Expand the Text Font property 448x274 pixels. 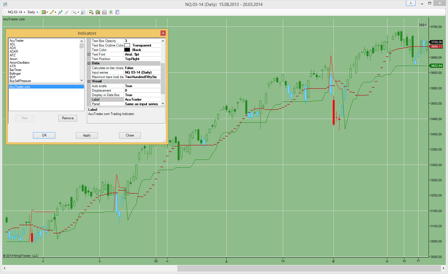pos(89,54)
